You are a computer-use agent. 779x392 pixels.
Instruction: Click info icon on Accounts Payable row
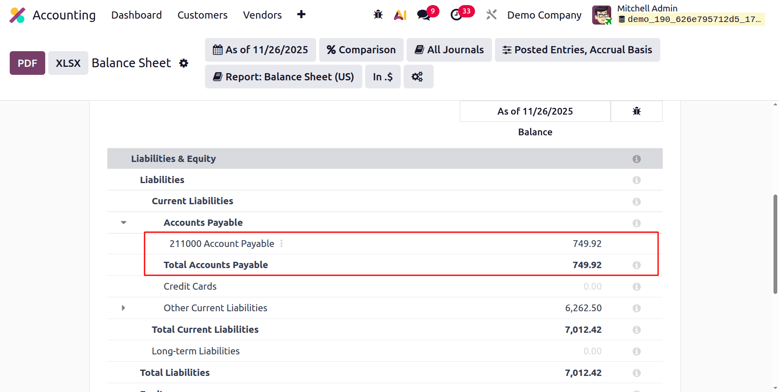pos(637,223)
